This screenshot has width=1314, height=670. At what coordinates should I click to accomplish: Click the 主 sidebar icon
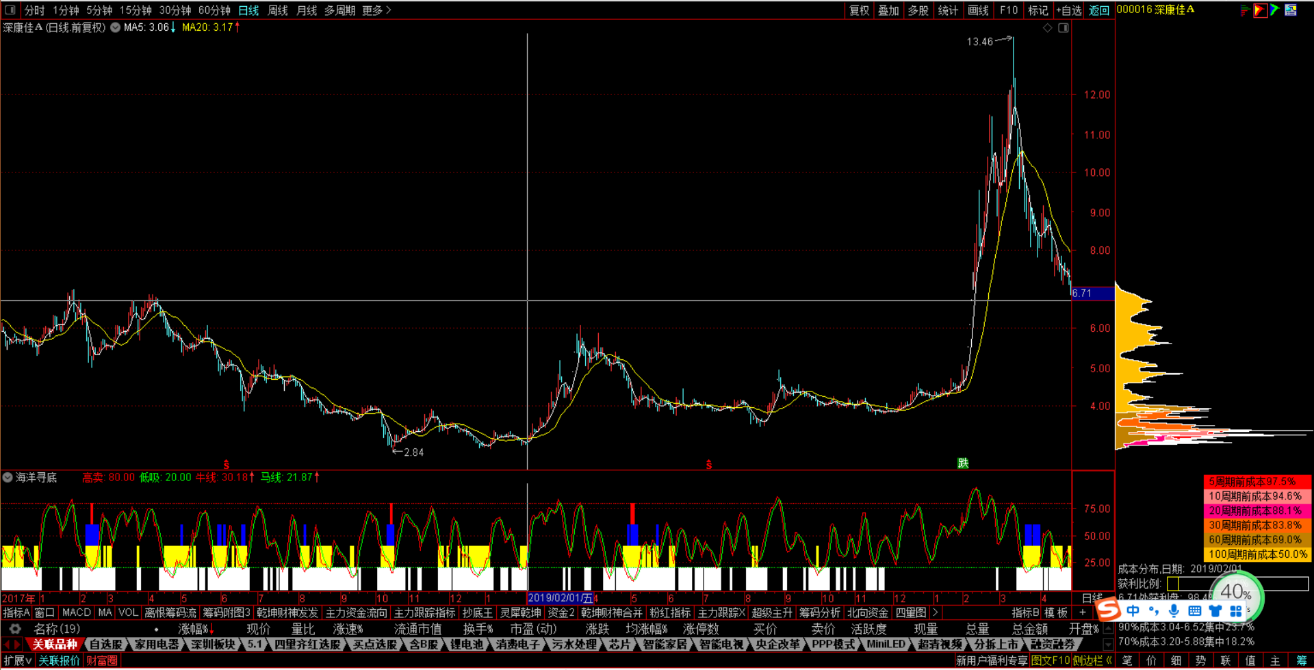1274,660
